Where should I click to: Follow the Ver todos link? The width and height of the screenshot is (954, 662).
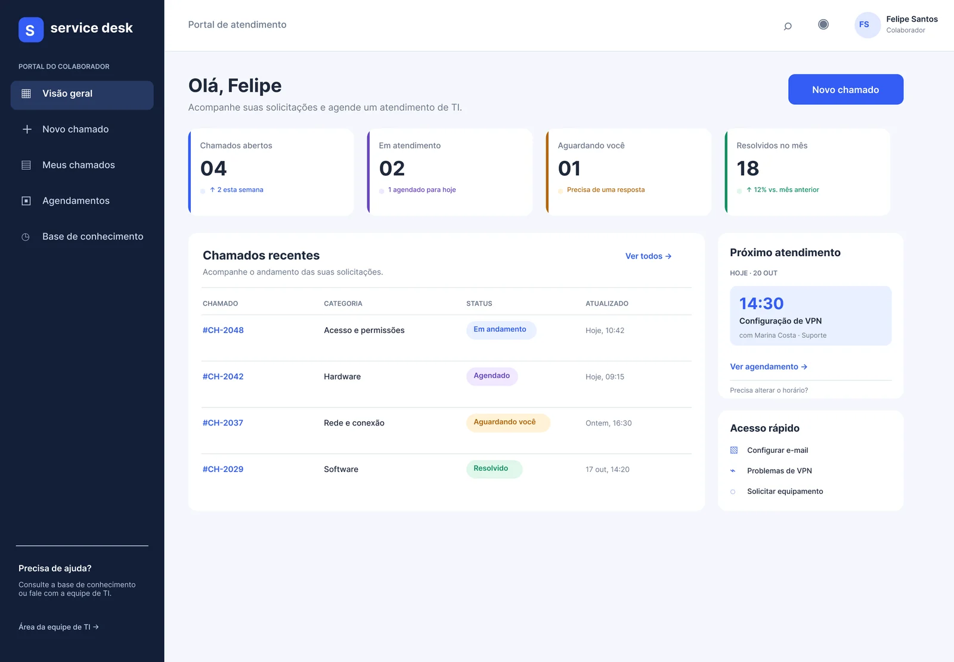click(x=649, y=256)
